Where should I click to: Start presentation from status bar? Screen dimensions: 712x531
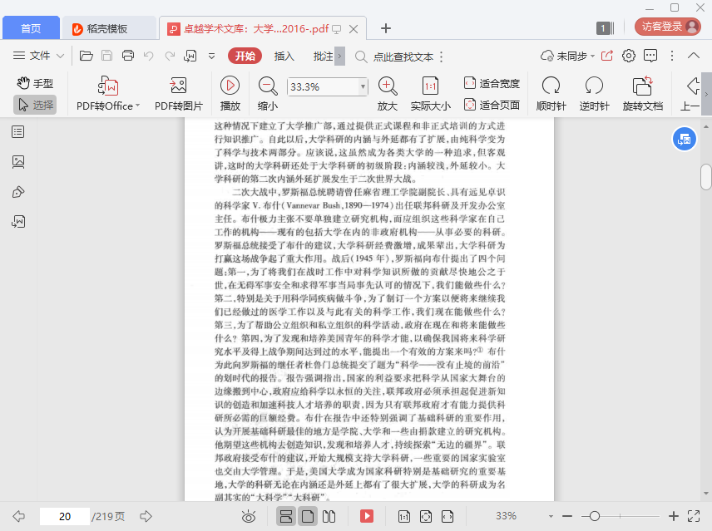(x=367, y=516)
